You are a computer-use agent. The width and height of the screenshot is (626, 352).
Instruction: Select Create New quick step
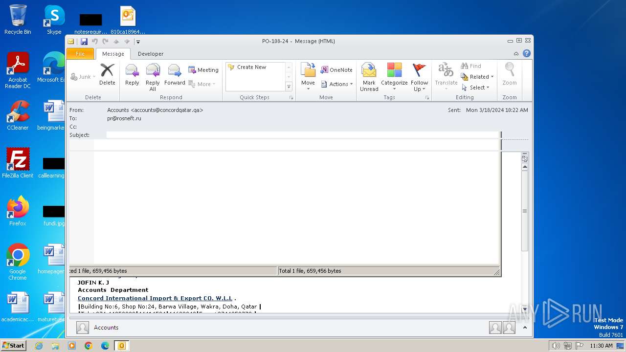pyautogui.click(x=251, y=67)
